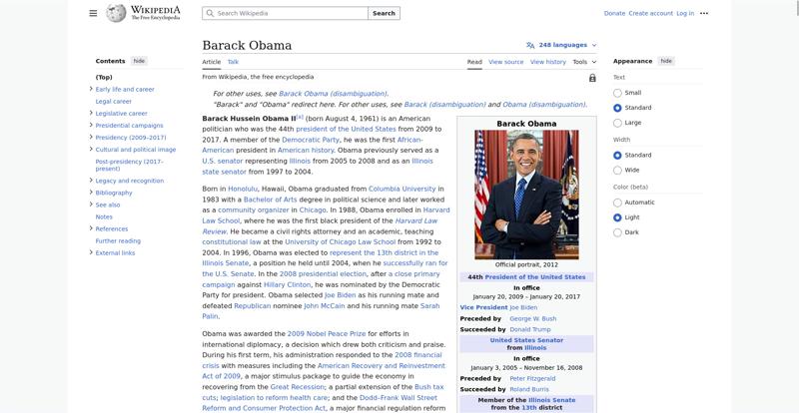This screenshot has width=799, height=413.
Task: Expand See also section arrow
Action: click(x=91, y=205)
